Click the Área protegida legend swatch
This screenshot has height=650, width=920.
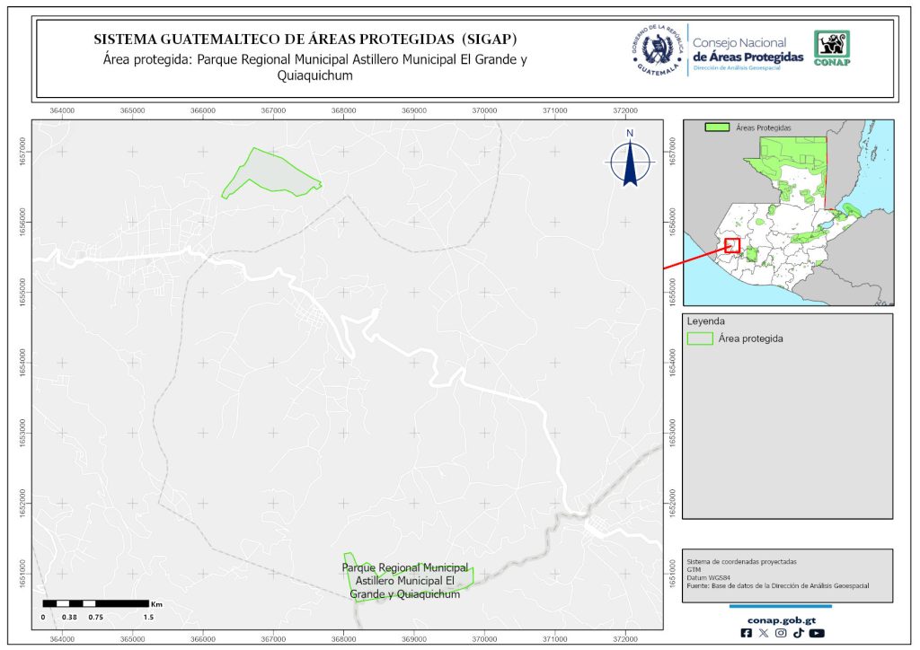(700, 338)
